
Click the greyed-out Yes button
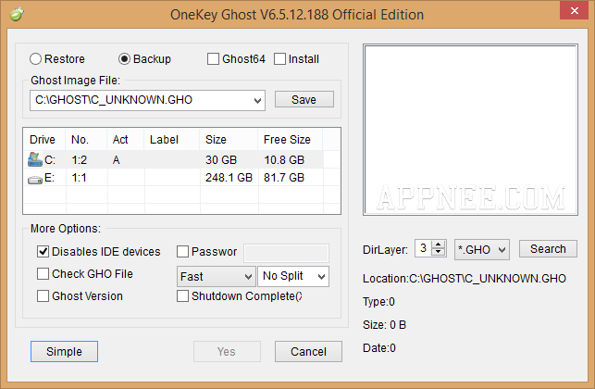pyautogui.click(x=227, y=351)
